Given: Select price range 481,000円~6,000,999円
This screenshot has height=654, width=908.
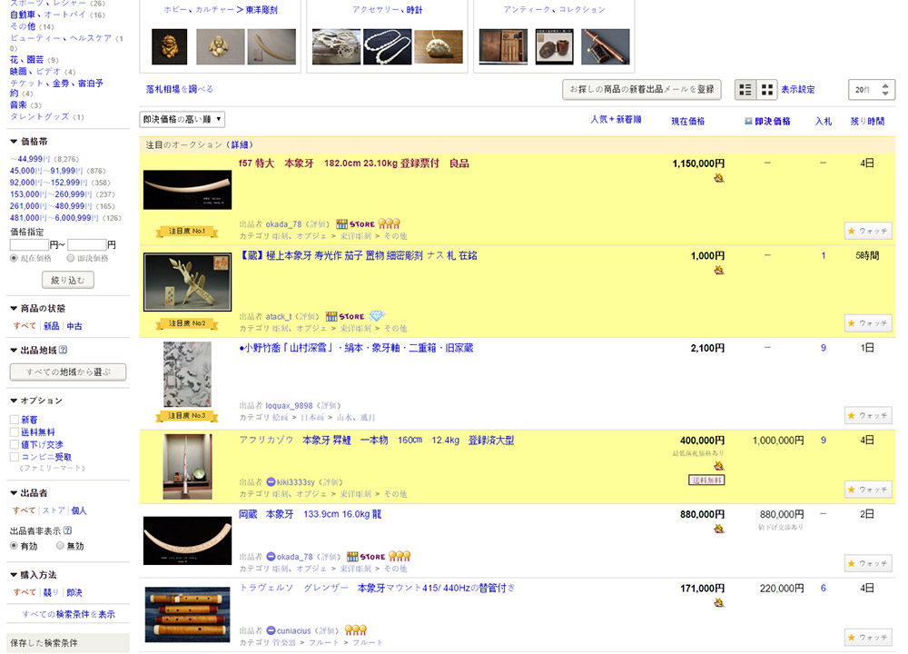Looking at the screenshot, I should [54, 218].
